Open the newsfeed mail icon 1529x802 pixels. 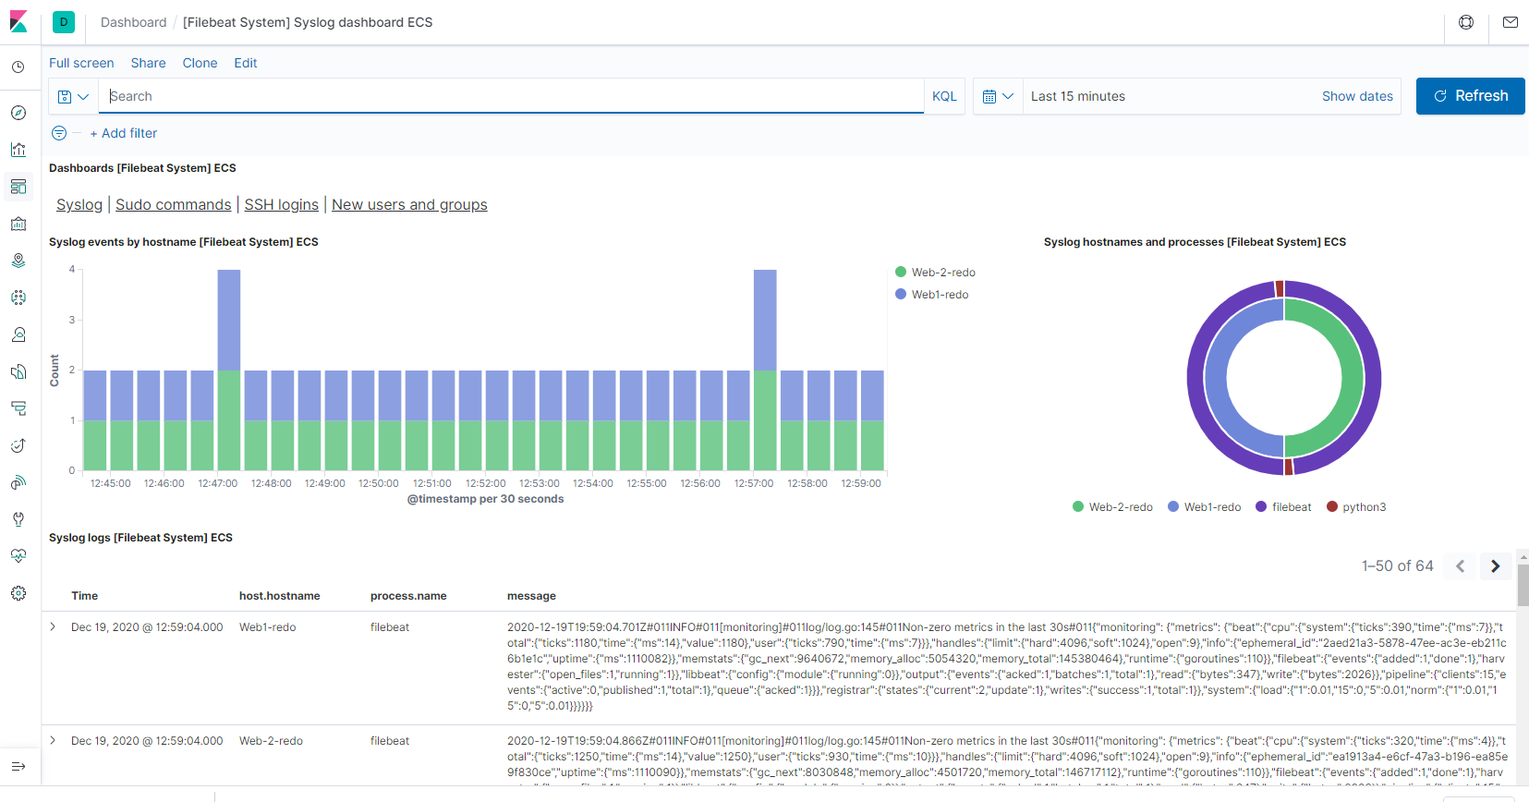point(1511,22)
